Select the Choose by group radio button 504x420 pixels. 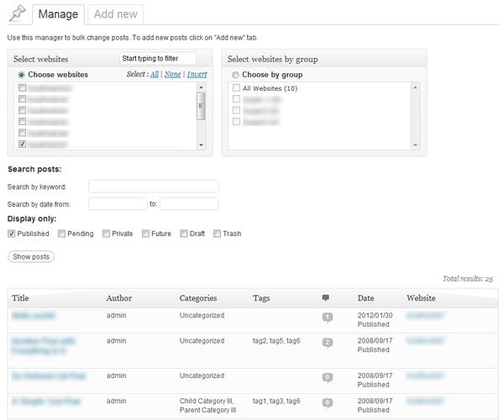pos(235,75)
